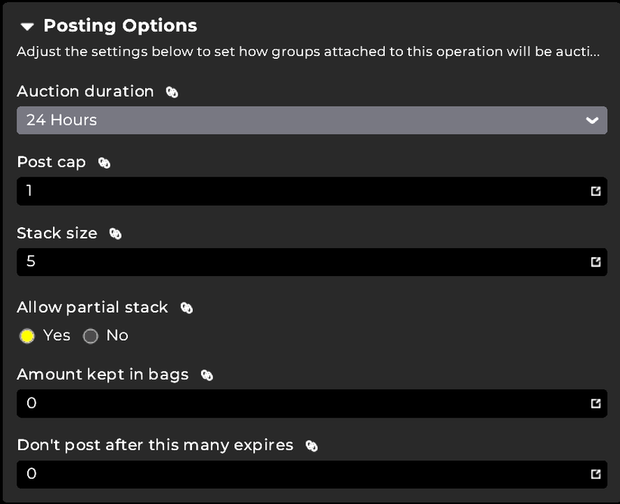Open expand editor icon in Post cap field

point(596,191)
